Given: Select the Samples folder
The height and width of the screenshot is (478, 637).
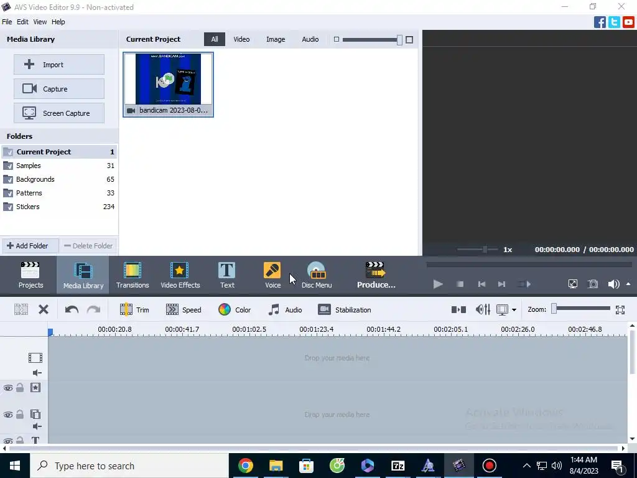Looking at the screenshot, I should (59, 166).
